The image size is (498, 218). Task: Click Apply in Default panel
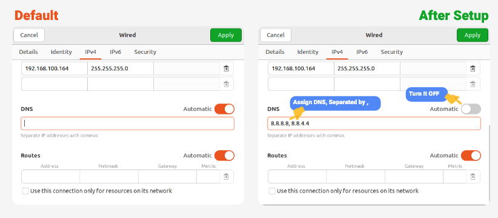[x=226, y=35]
